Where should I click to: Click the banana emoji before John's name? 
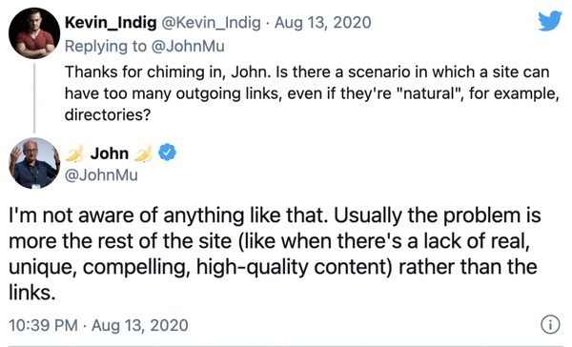tap(74, 153)
